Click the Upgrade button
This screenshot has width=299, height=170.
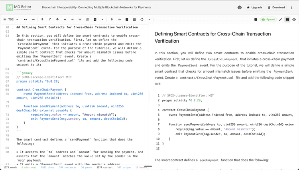(x=254, y=7)
